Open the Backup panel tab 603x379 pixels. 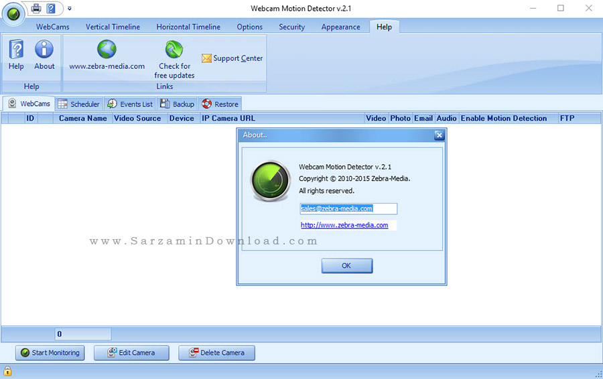(177, 104)
